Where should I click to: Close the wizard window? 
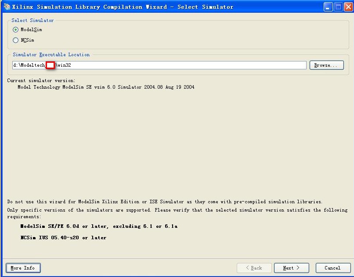[348, 7]
